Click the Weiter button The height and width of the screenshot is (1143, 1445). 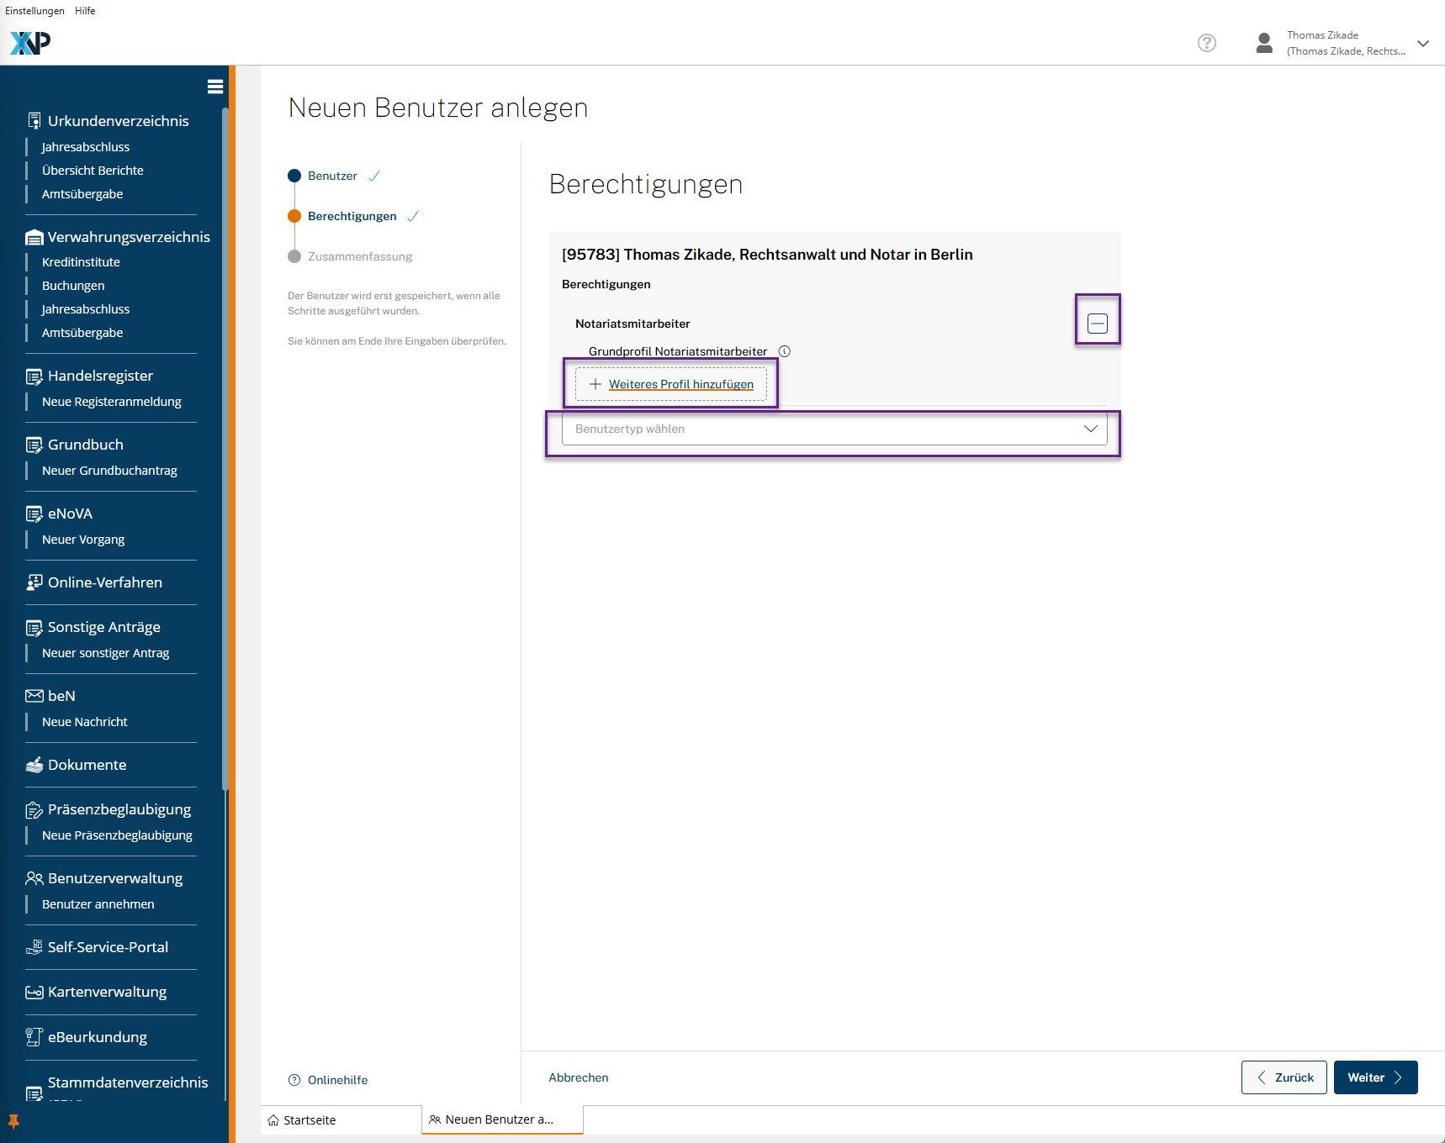pyautogui.click(x=1374, y=1077)
